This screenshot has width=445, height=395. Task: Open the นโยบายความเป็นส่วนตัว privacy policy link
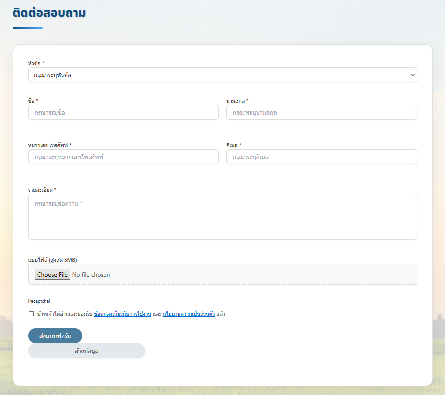pos(189,314)
